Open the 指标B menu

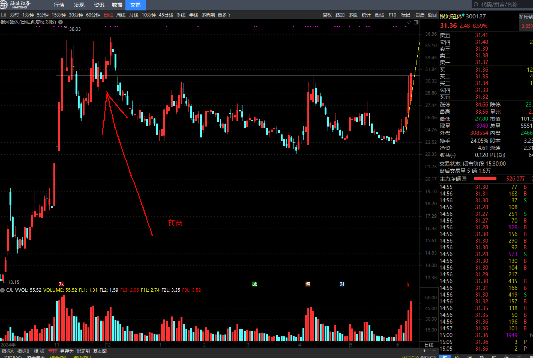(23, 351)
